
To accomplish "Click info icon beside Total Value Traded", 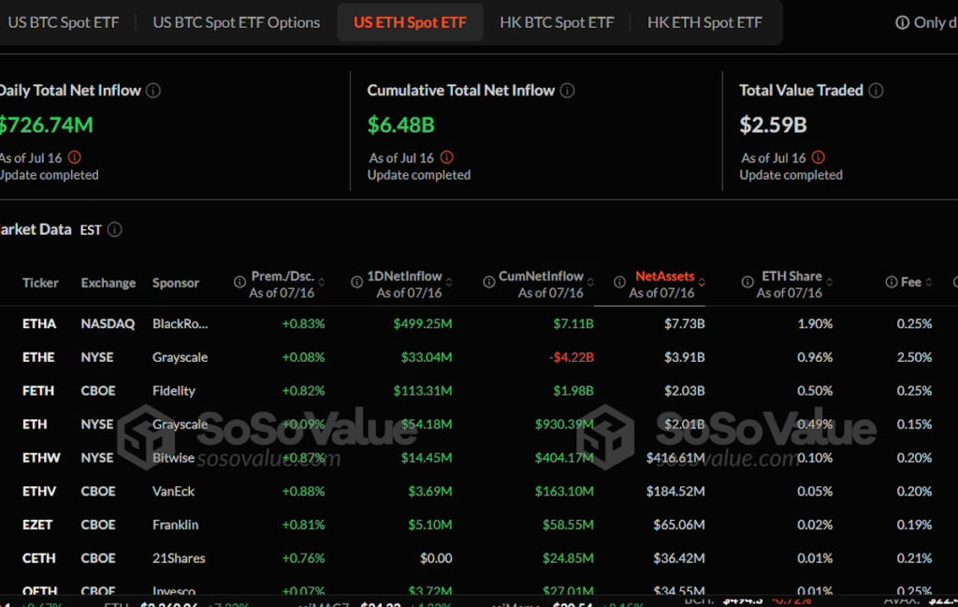I will [x=876, y=91].
